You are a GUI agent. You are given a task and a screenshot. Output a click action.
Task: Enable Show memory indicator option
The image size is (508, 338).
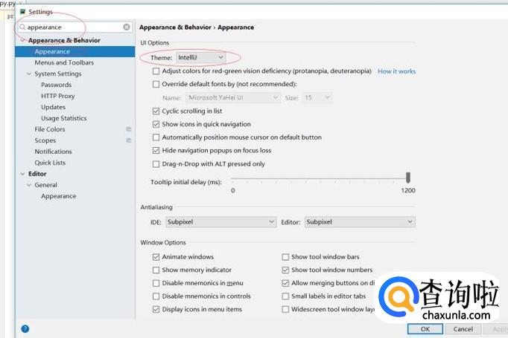156,270
